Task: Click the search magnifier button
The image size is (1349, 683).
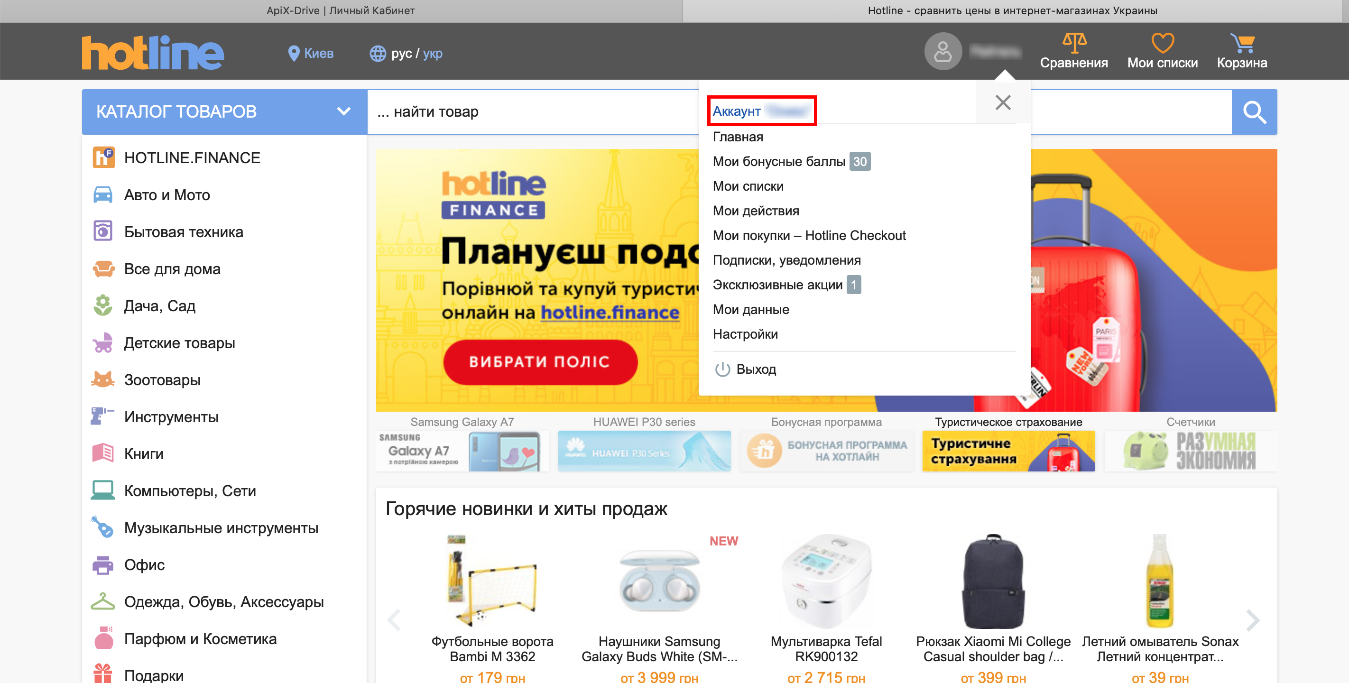Action: [x=1254, y=112]
